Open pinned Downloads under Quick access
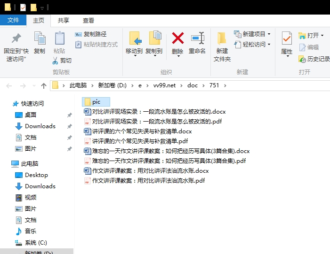 (35, 126)
